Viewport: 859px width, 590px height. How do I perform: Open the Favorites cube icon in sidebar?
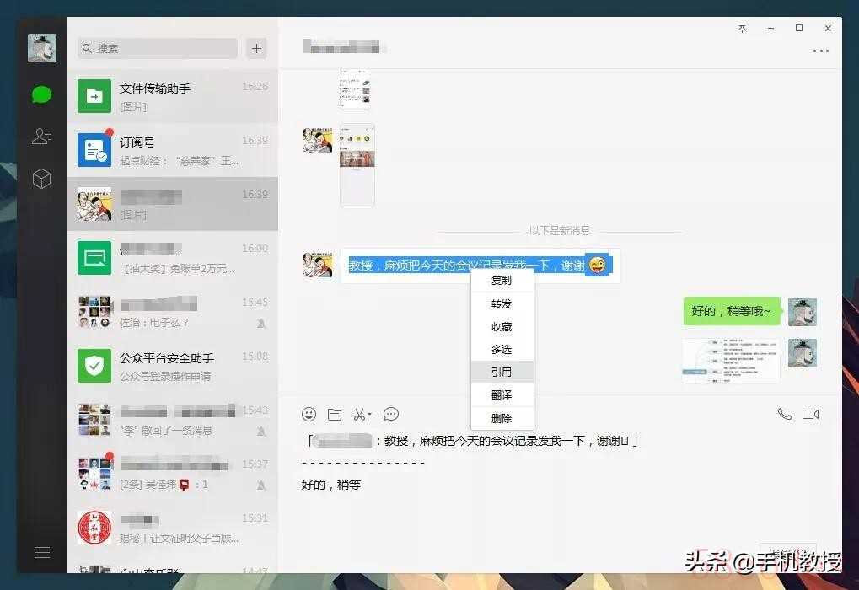coord(41,179)
